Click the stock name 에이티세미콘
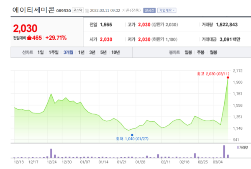The image size is (251, 169). click(33, 10)
